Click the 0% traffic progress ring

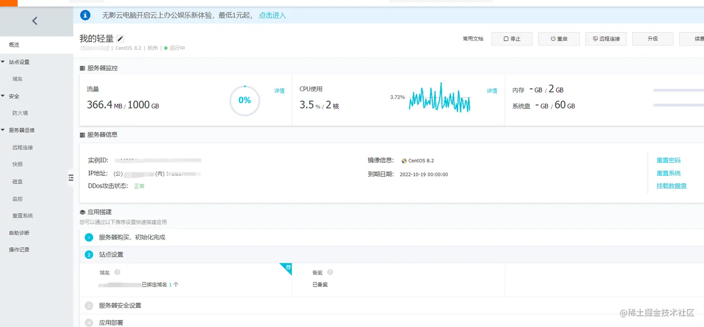point(244,100)
